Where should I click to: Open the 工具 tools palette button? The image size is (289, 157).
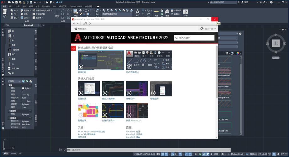click(4, 13)
